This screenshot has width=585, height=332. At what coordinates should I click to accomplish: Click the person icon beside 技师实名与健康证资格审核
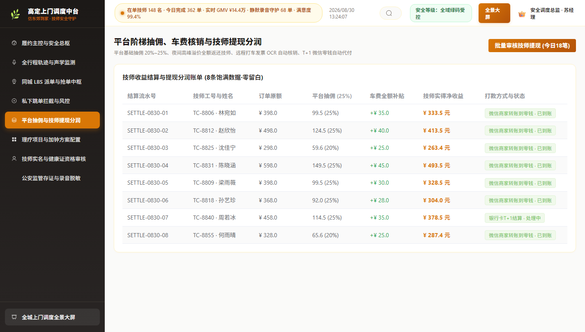click(x=14, y=159)
